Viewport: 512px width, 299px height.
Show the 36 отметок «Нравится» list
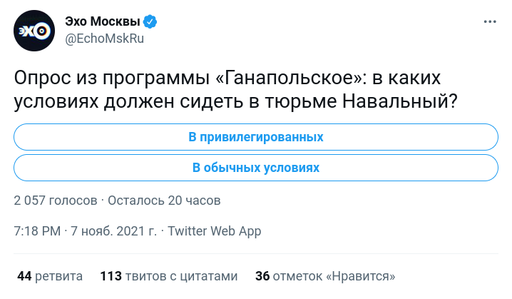point(325,275)
